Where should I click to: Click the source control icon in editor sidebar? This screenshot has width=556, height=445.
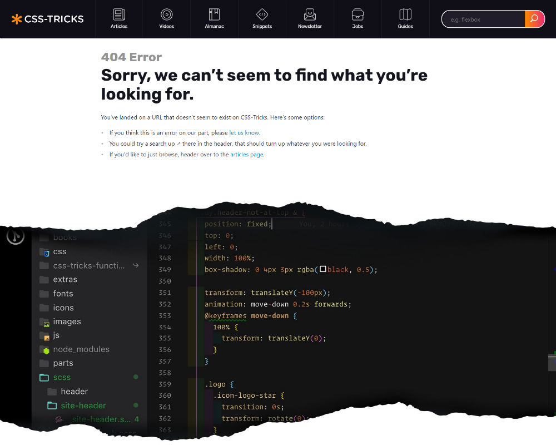[x=15, y=235]
